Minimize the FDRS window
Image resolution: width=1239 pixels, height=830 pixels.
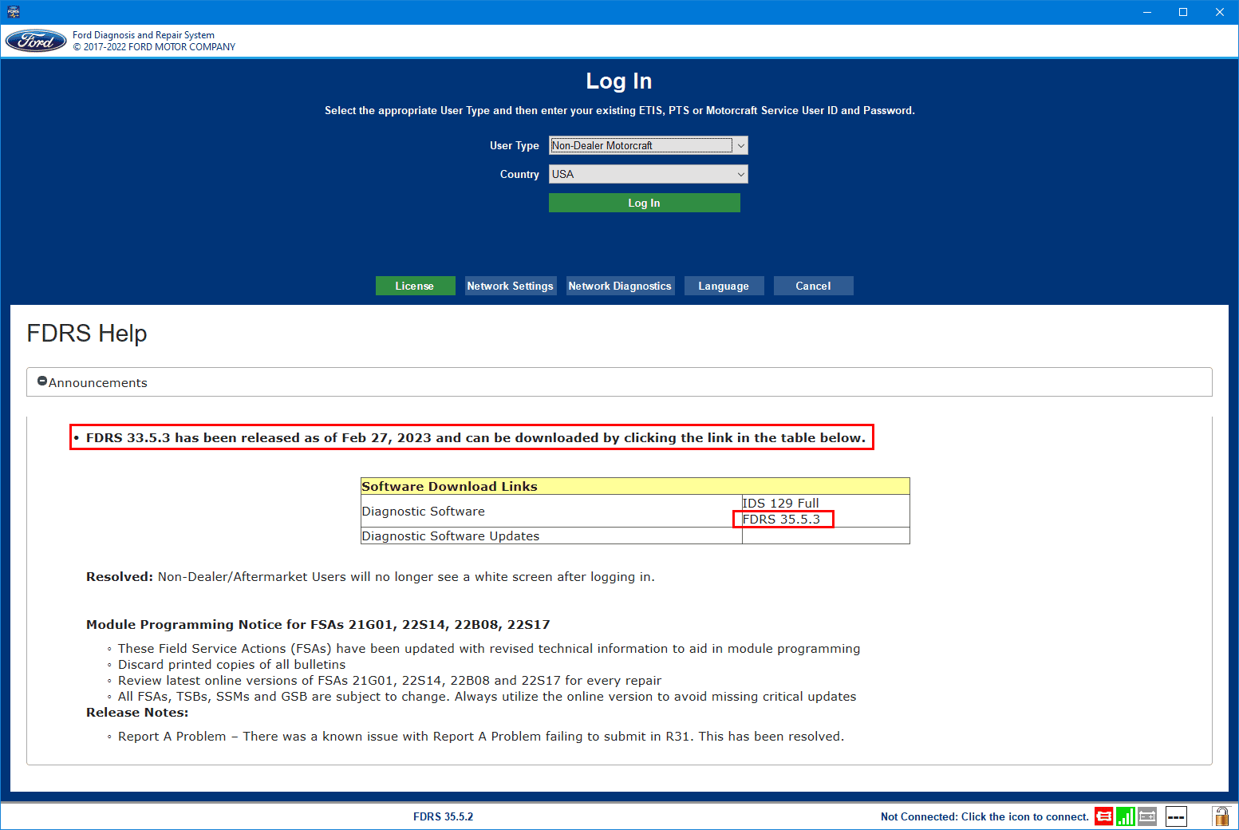pos(1146,12)
